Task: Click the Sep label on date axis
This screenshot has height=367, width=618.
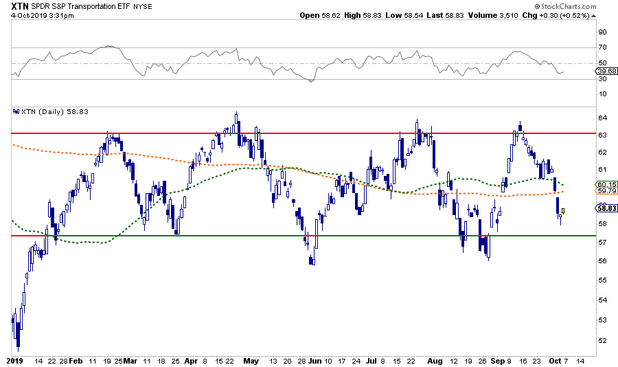Action: pyautogui.click(x=498, y=361)
